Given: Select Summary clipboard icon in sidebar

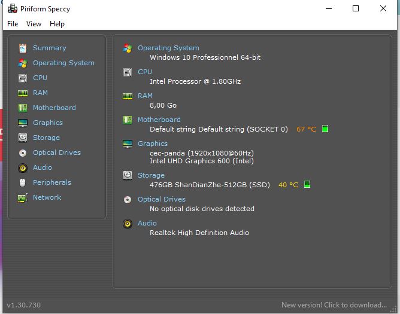Looking at the screenshot, I should 23,48.
